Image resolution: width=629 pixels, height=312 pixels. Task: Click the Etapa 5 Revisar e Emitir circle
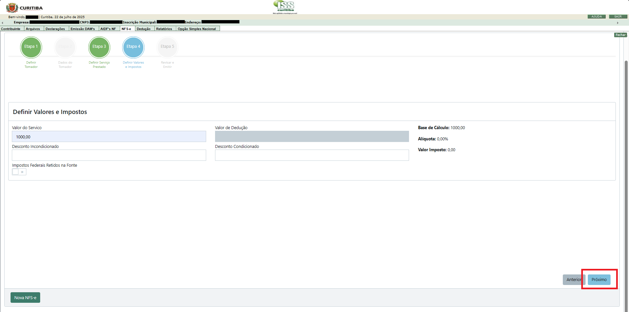(167, 47)
